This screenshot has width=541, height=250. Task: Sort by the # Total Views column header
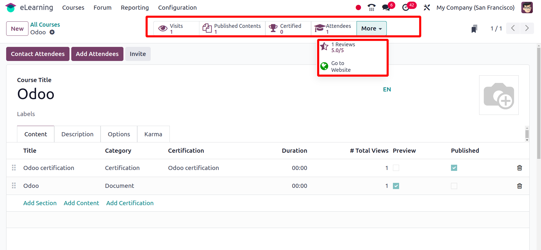click(x=369, y=151)
